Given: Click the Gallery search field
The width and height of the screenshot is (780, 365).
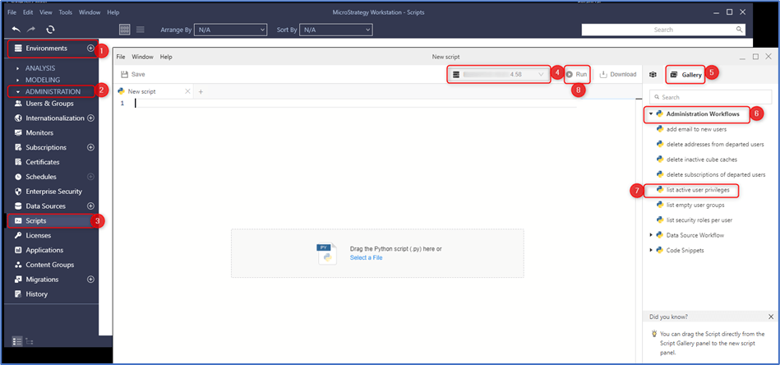Looking at the screenshot, I should [711, 97].
